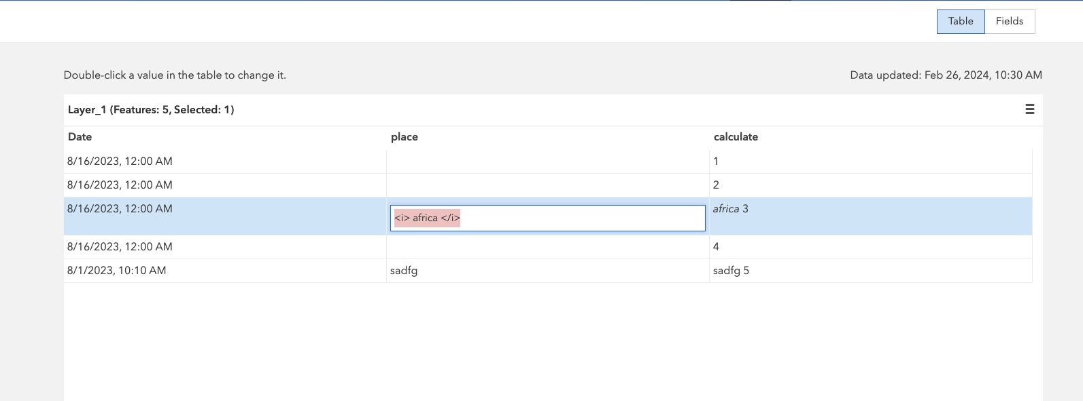Click the empty place cell in second row
The height and width of the screenshot is (401, 1083).
[x=547, y=185]
